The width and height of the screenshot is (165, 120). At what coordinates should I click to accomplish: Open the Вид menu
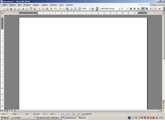[20, 5]
